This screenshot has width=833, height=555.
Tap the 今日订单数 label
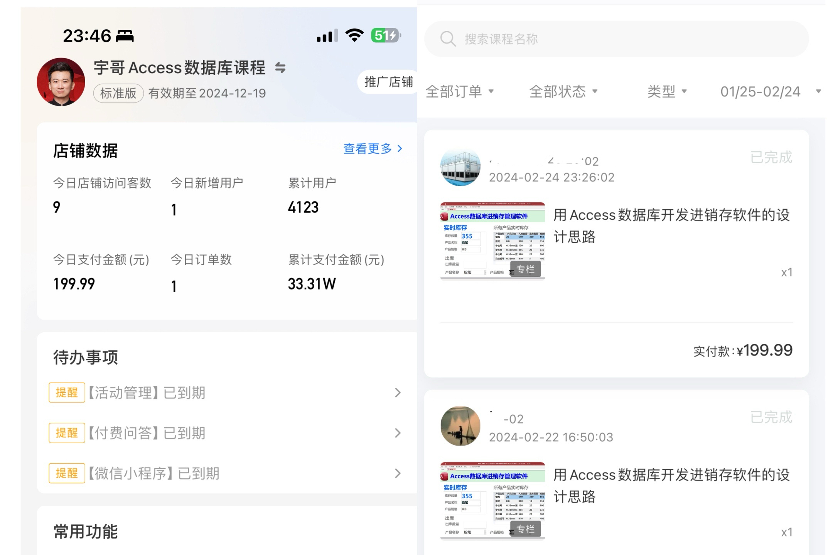[201, 259]
